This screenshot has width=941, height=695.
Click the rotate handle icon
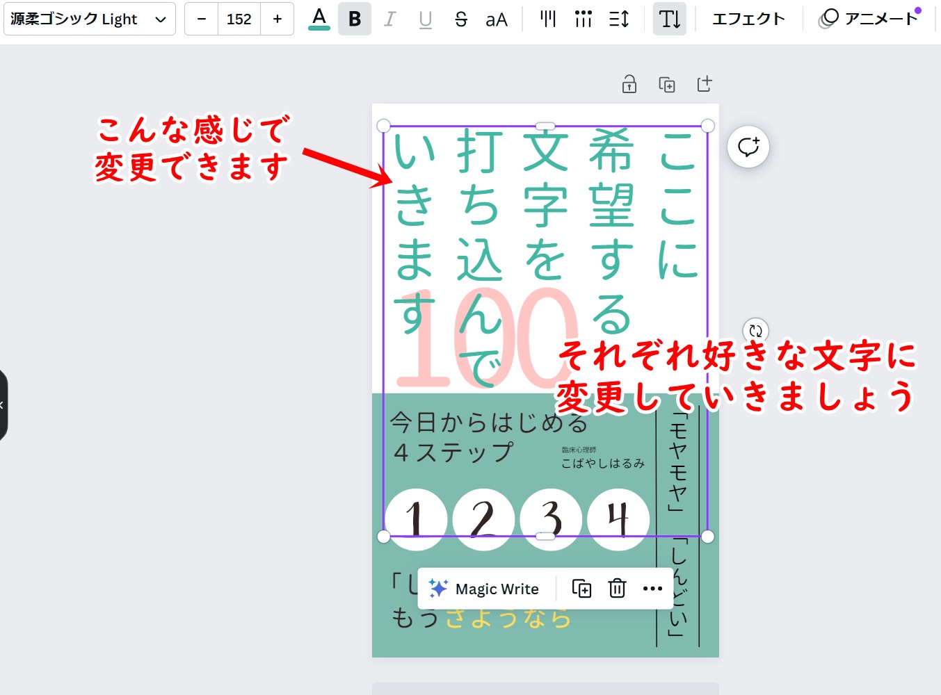[x=756, y=330]
